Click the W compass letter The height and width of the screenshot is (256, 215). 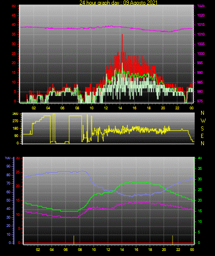pyautogui.click(x=203, y=121)
